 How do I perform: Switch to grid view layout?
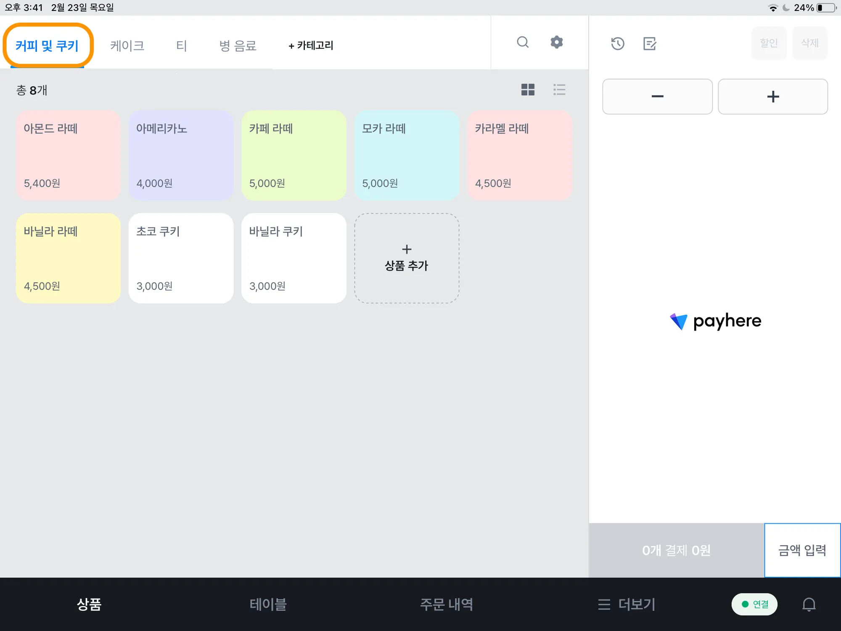[x=528, y=90]
